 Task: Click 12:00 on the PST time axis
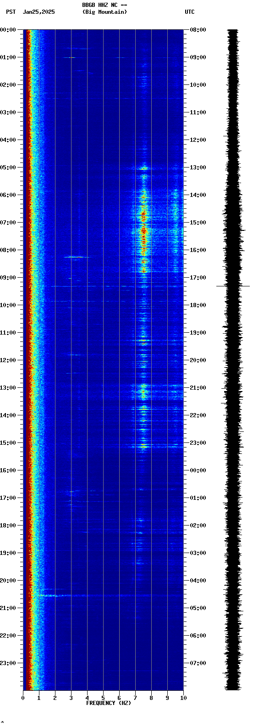click(8, 360)
